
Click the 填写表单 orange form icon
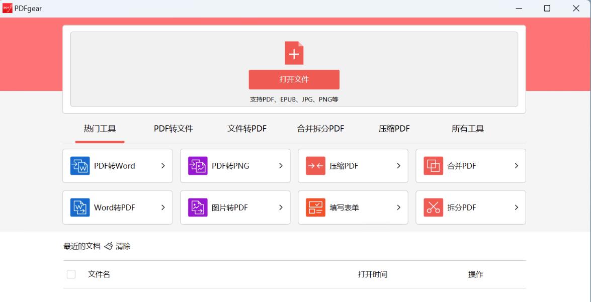coord(315,208)
